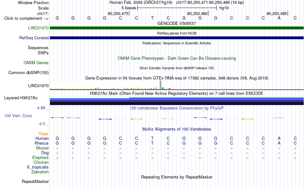304x189 pixels.
Task: Click the Common dbSNP(155) track label
Action: point(28,72)
